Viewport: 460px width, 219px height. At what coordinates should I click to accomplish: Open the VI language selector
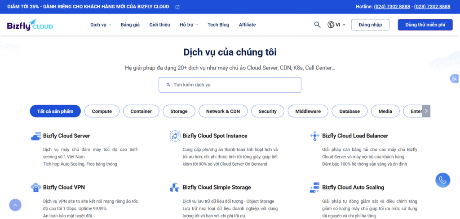click(336, 25)
